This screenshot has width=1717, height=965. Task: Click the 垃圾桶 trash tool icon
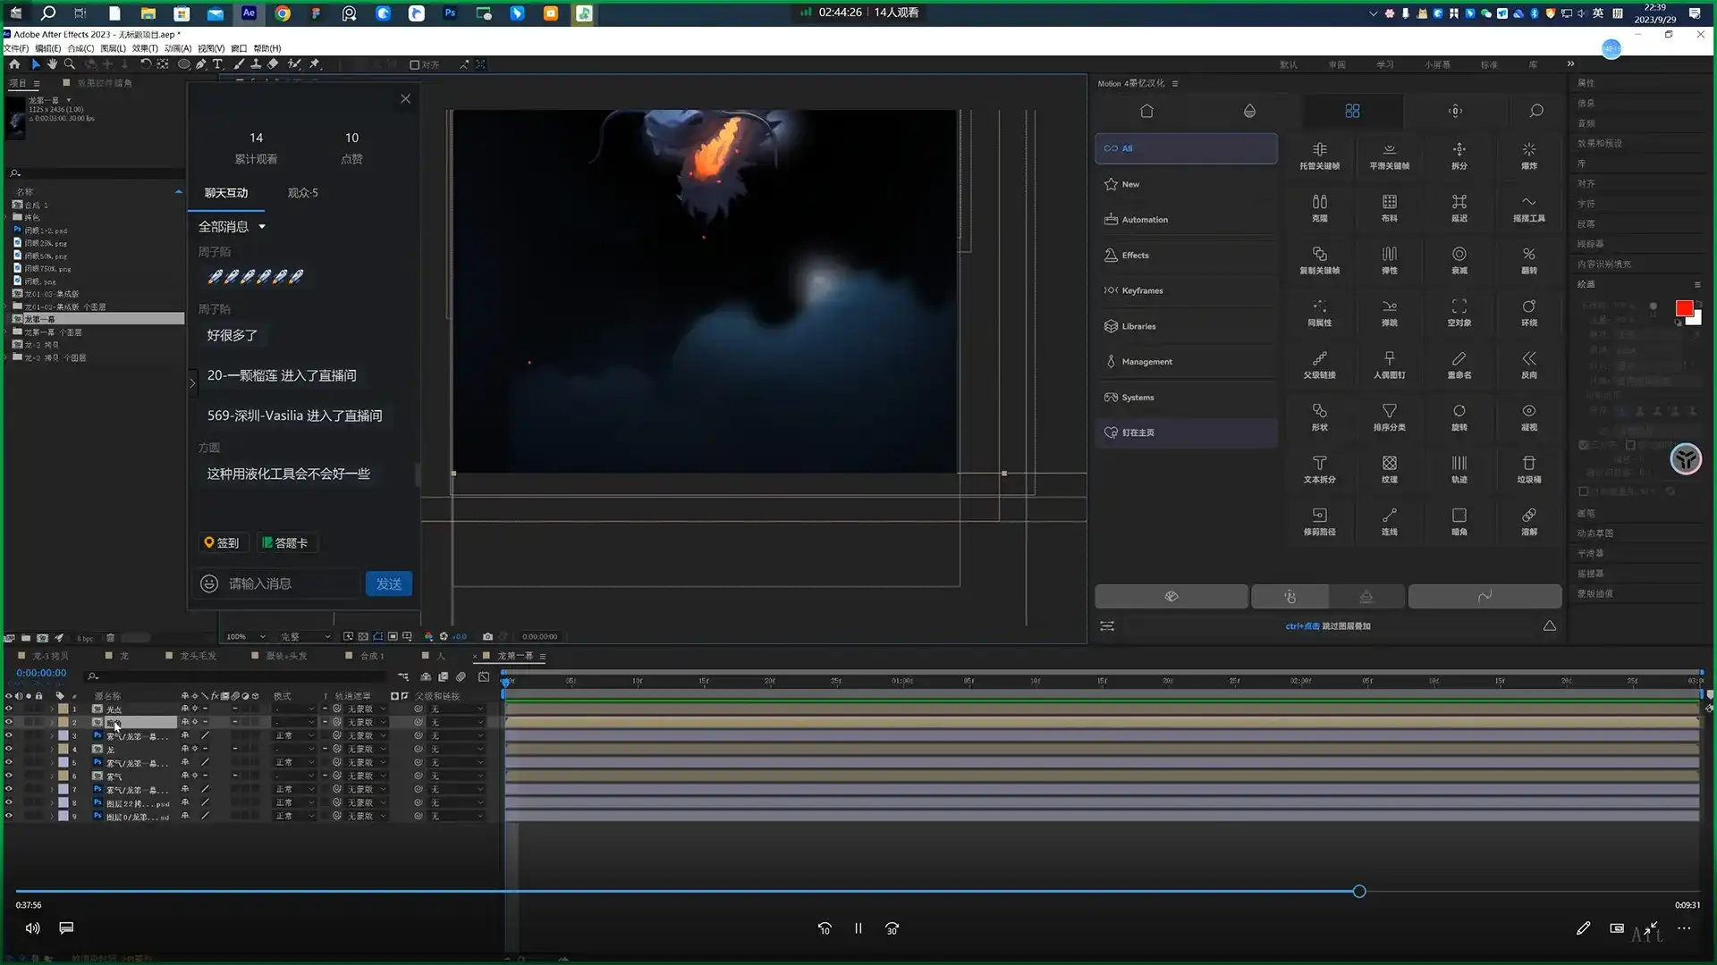click(x=1528, y=468)
